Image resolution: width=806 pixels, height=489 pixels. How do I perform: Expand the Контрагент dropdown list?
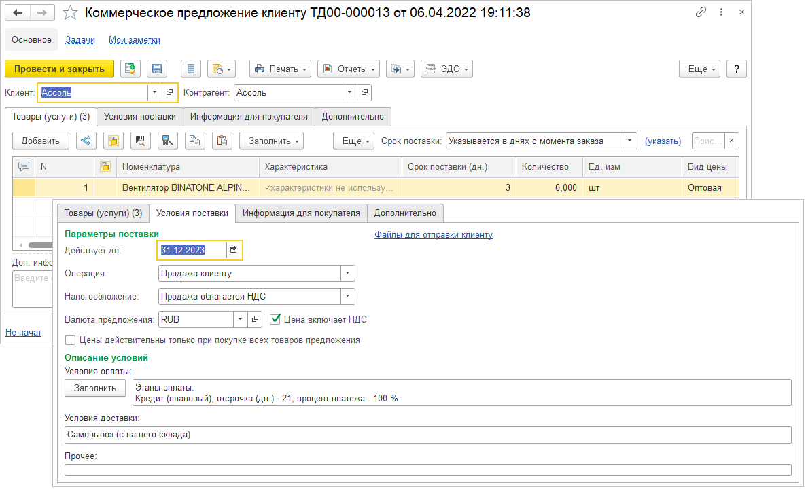pos(349,92)
